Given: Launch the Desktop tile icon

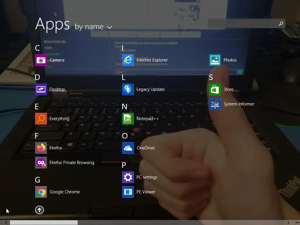Looking at the screenshot, I should point(41,89).
